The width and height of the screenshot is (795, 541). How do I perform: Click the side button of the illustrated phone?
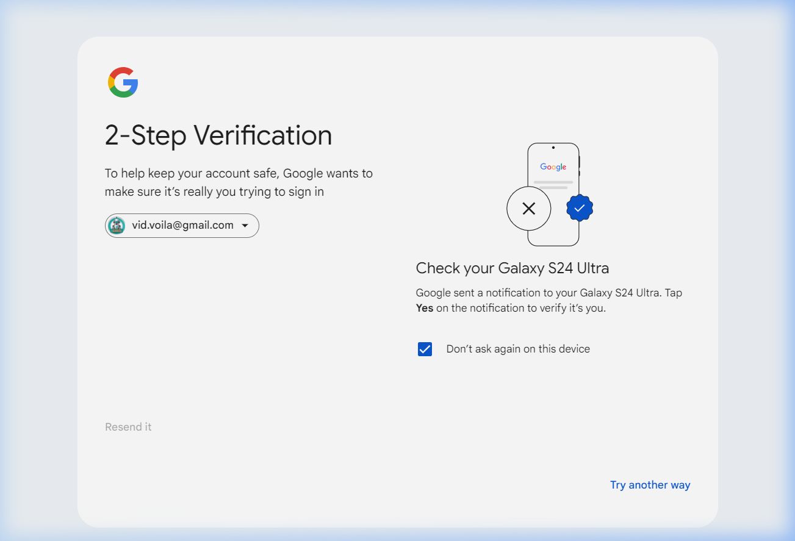pyautogui.click(x=579, y=162)
